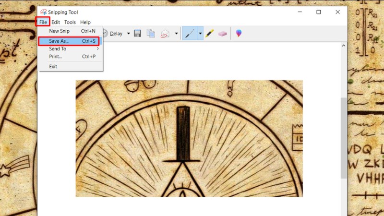Select the pink Eraser tool
384x216 pixels.
tap(222, 34)
